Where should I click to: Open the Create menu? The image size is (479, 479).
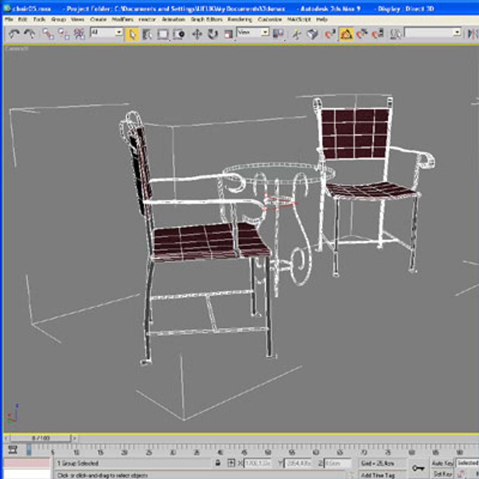pos(98,19)
